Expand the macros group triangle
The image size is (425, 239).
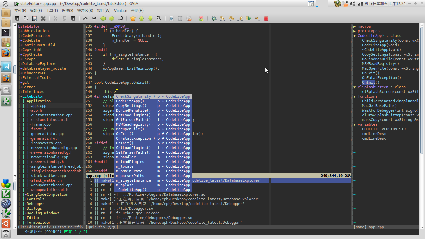(x=355, y=26)
